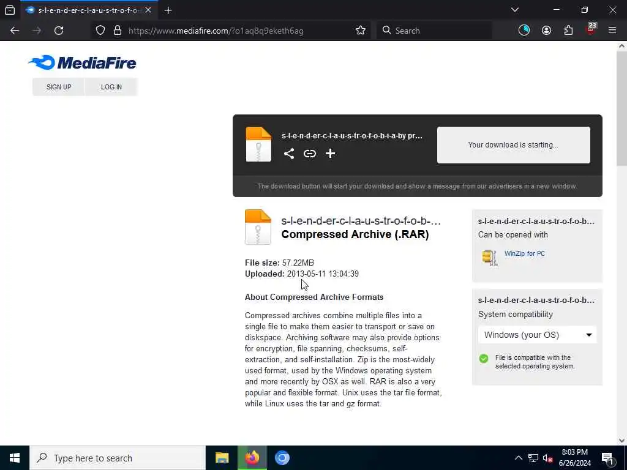The height and width of the screenshot is (470, 627).
Task: Click the "About Compressed Archive Formats" heading
Action: click(x=314, y=297)
